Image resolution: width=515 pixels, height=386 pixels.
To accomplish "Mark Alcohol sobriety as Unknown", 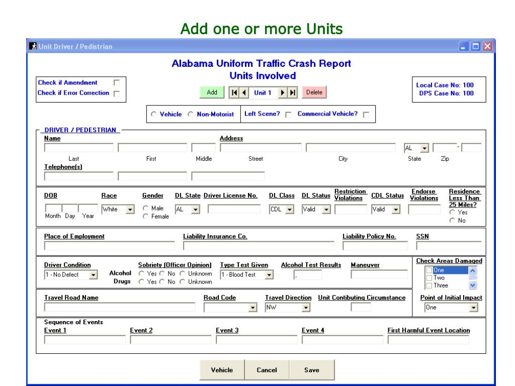I will [182, 273].
